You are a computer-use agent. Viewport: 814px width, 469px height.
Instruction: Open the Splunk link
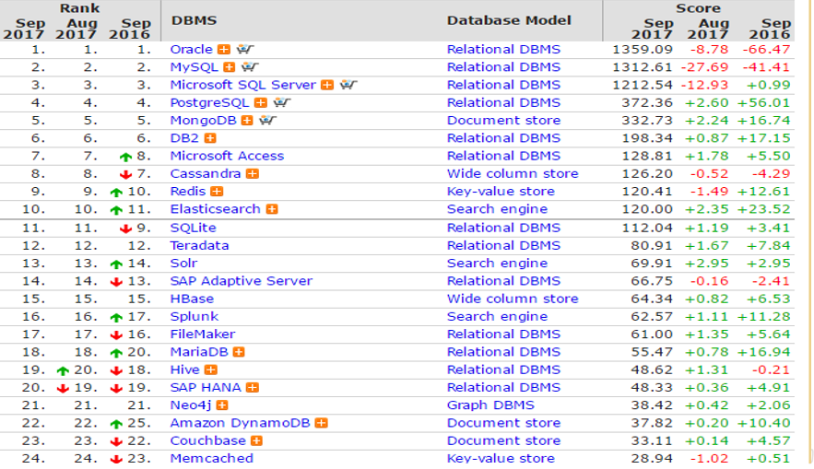pos(195,316)
